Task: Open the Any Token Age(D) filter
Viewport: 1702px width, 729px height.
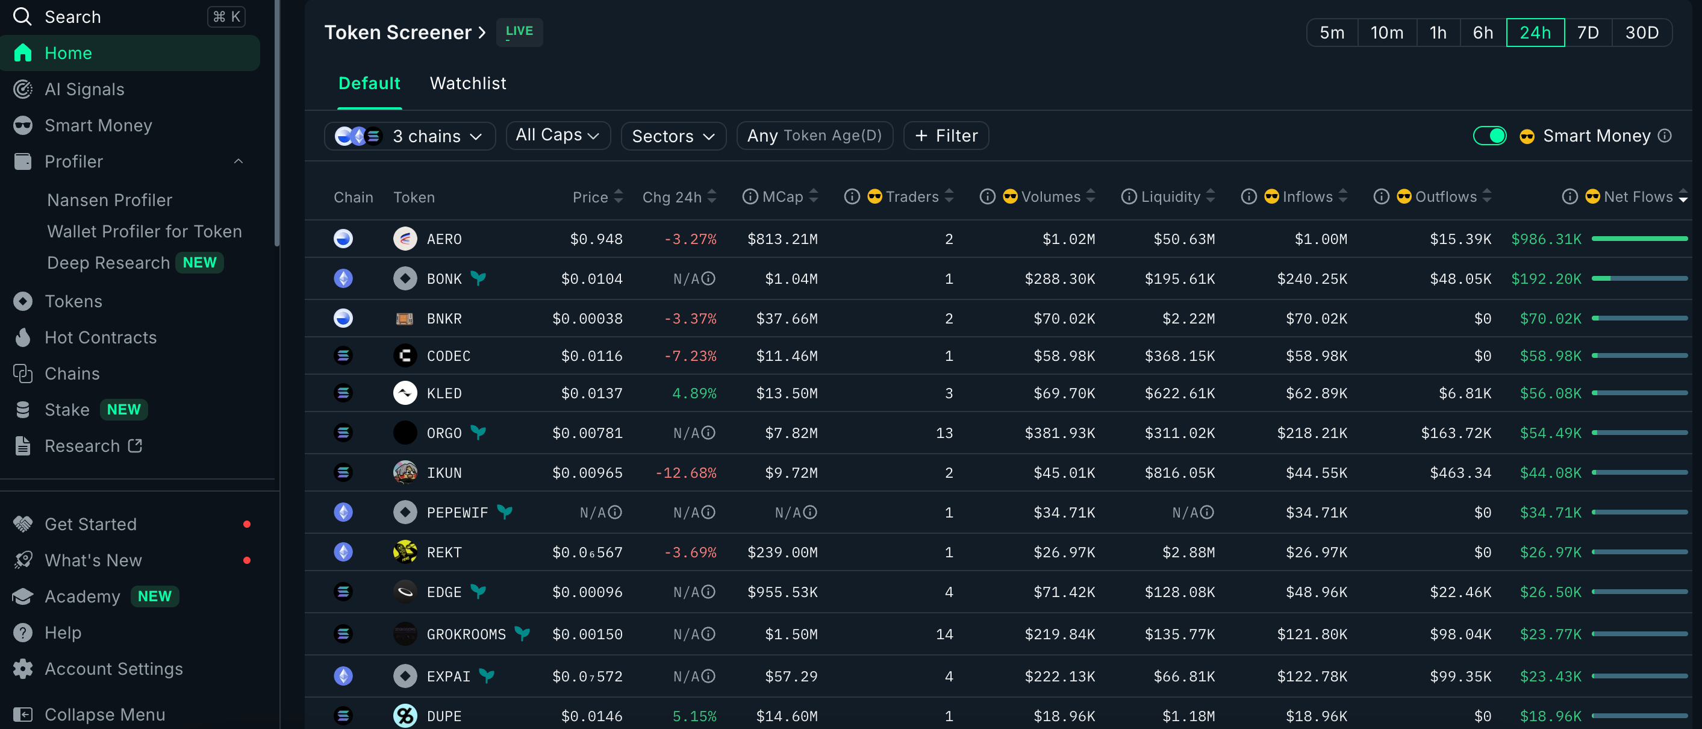Action: coord(815,136)
